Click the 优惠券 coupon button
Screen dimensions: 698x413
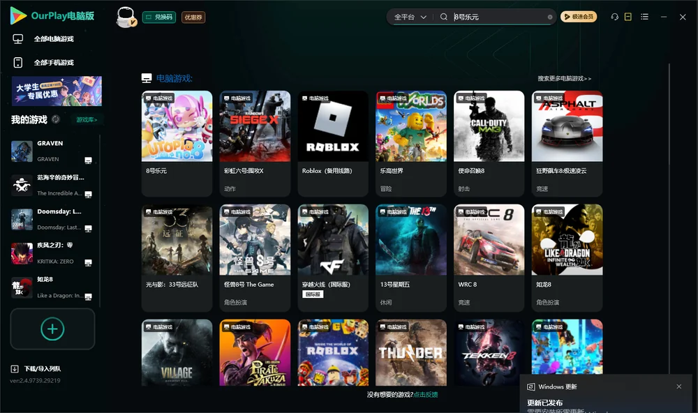[x=193, y=17]
